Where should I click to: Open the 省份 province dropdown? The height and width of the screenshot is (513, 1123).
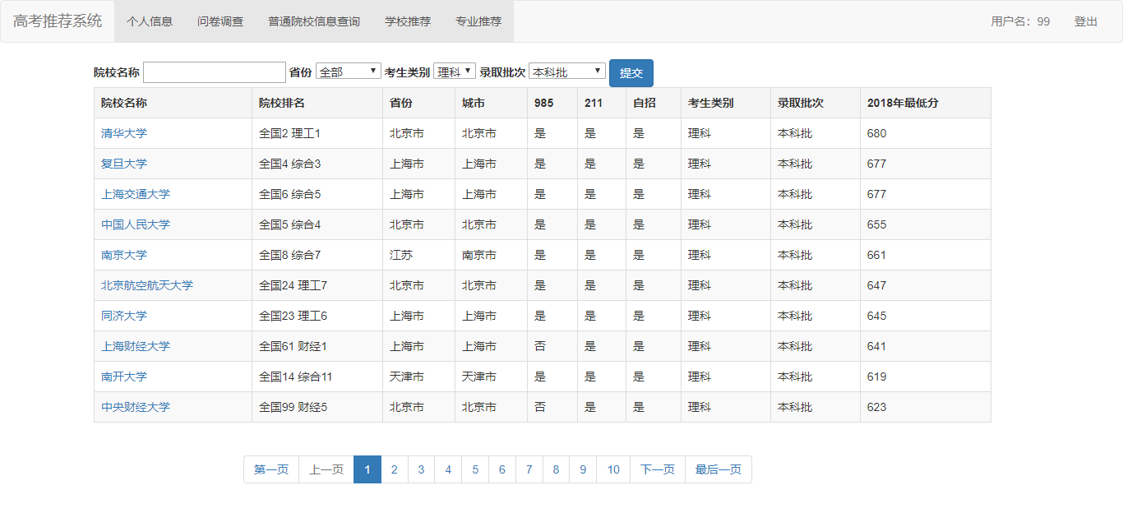(349, 72)
